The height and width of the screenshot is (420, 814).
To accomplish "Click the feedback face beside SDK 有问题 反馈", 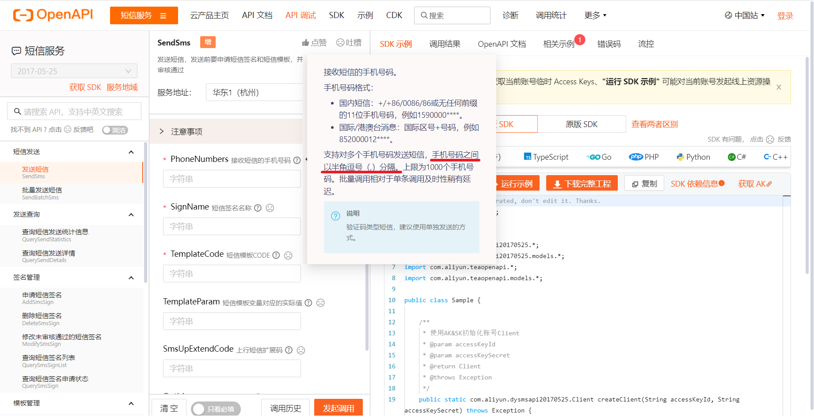I will (x=770, y=139).
